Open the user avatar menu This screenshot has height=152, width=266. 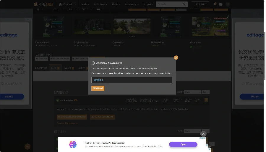tap(228, 4)
